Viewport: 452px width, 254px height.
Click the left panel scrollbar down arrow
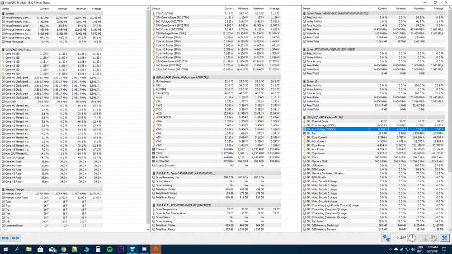click(148, 230)
